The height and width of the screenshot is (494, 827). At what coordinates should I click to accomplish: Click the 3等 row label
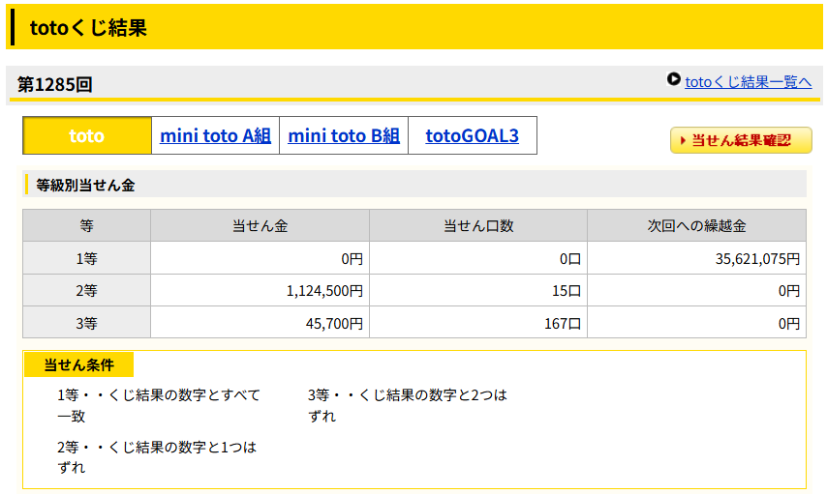pyautogui.click(x=86, y=323)
